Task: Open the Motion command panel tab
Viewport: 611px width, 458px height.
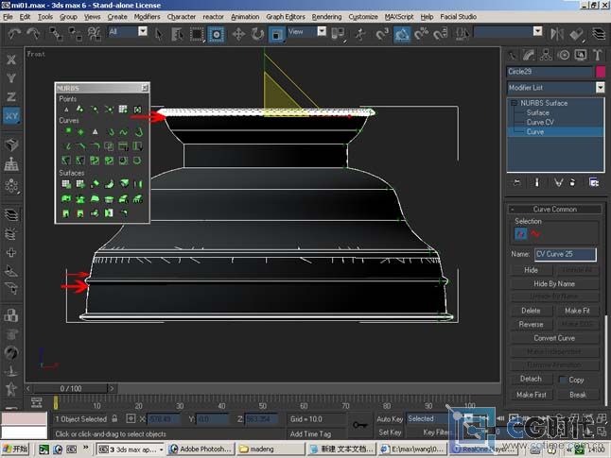Action: [x=564, y=56]
